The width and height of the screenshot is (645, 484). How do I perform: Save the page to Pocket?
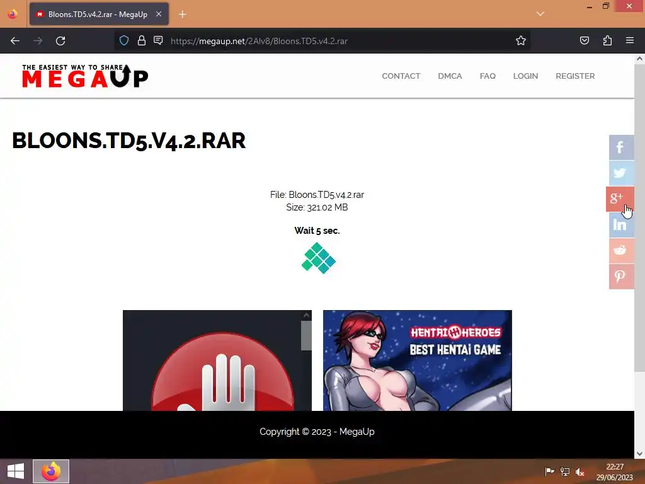pos(584,41)
